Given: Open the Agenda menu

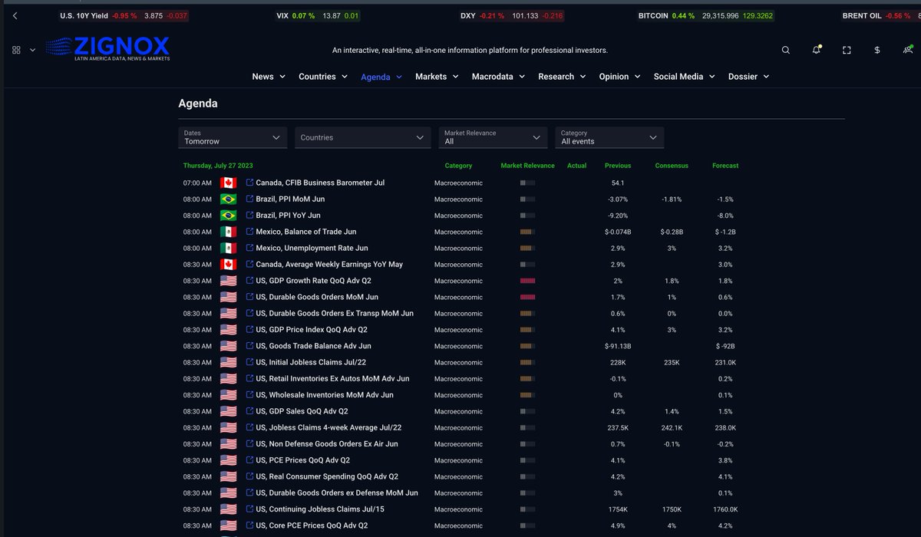Looking at the screenshot, I should tap(381, 77).
